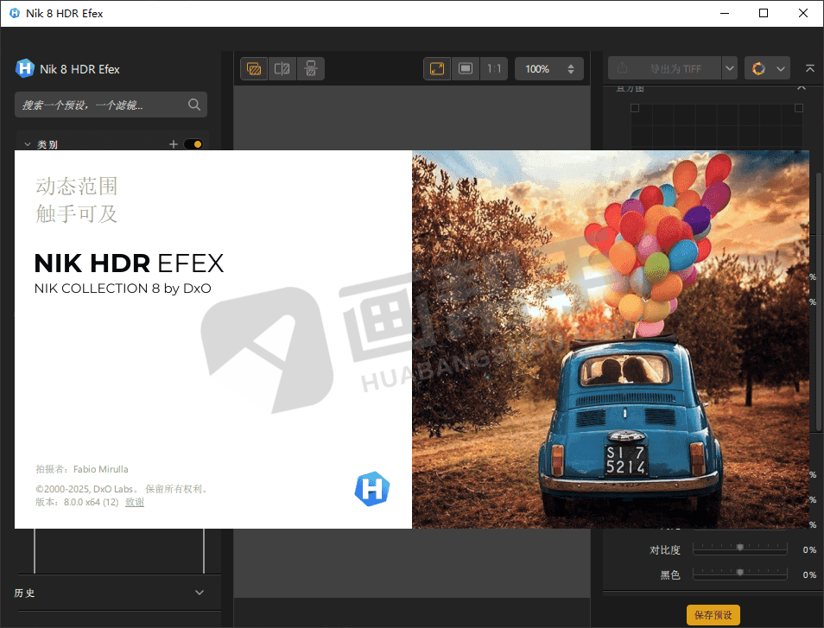Viewport: 824px width, 628px height.
Task: Click the app icon in the title bar
Action: point(15,13)
